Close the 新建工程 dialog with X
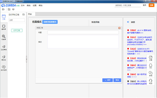The image size is (157, 98). [x=119, y=28]
